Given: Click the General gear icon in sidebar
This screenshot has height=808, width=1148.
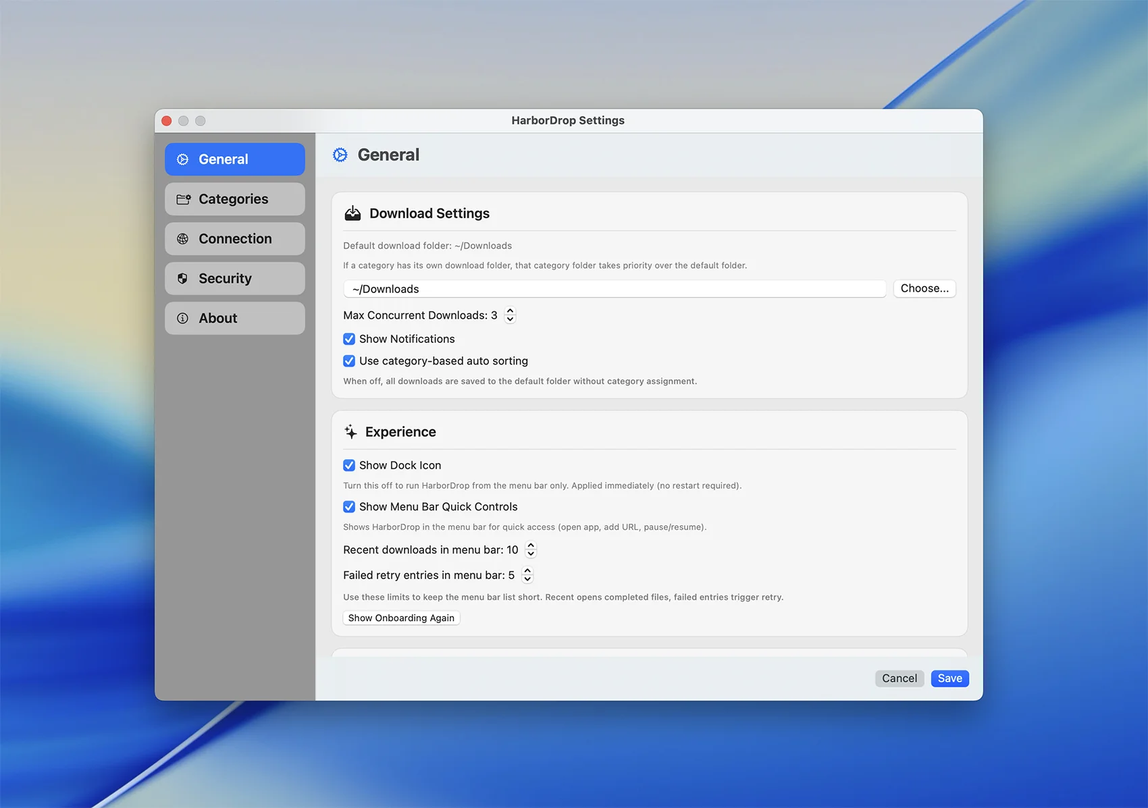Looking at the screenshot, I should (182, 159).
